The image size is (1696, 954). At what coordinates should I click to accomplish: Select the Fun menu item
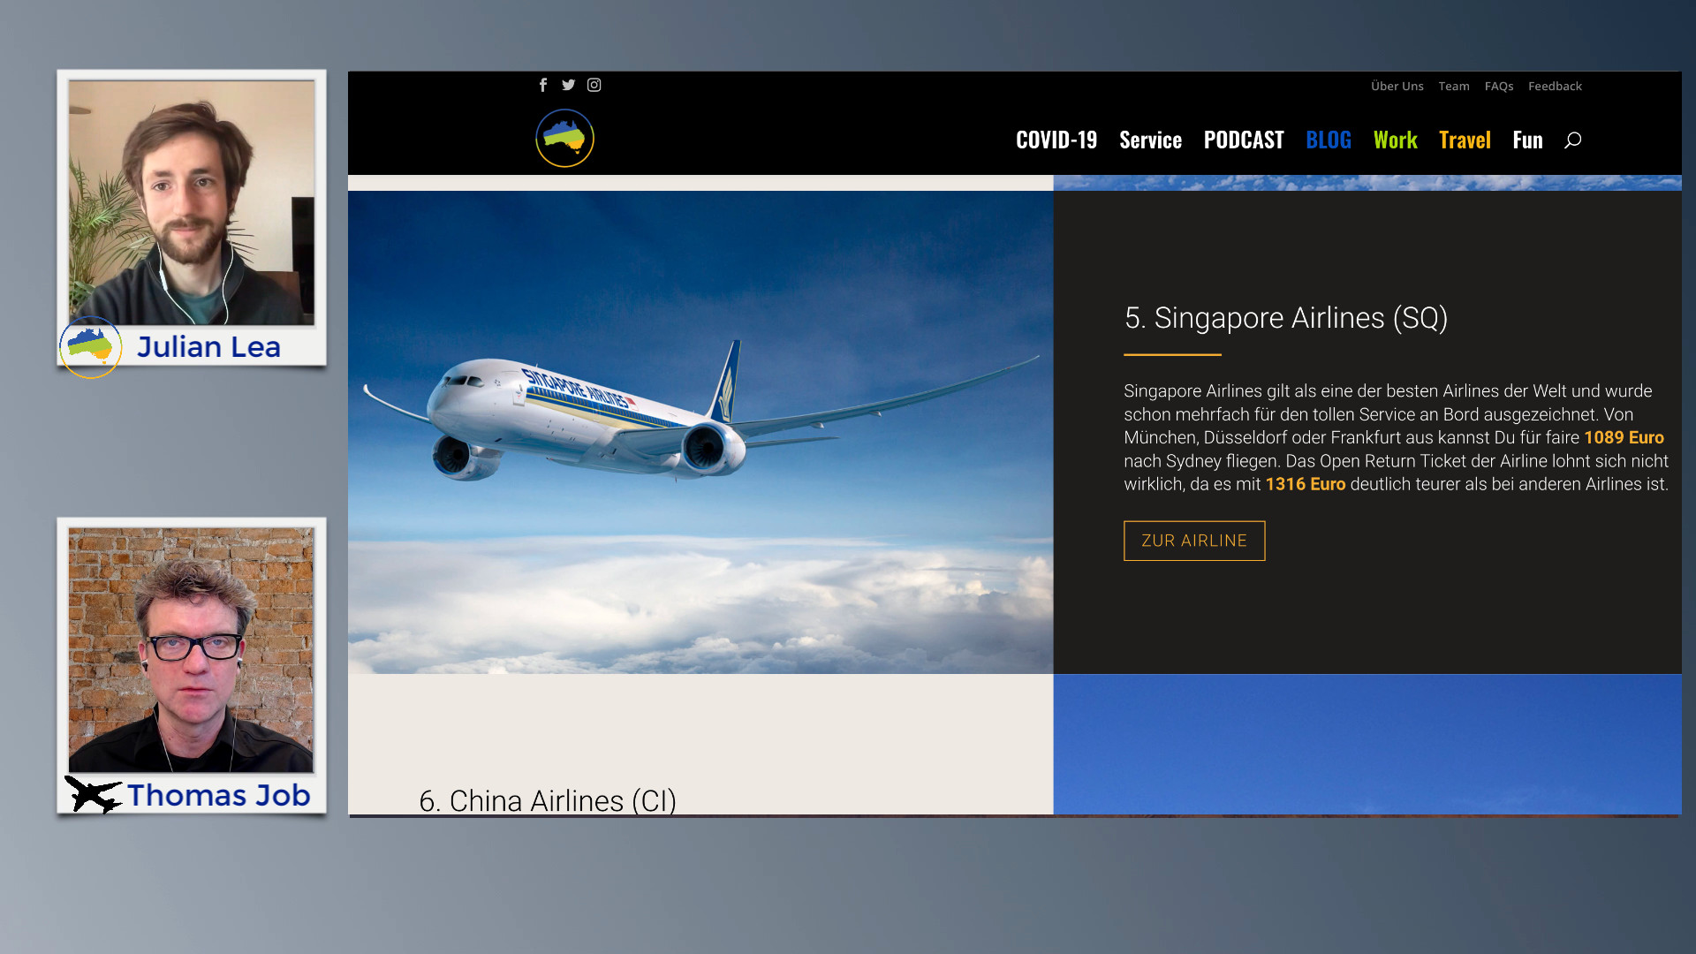pyautogui.click(x=1527, y=140)
